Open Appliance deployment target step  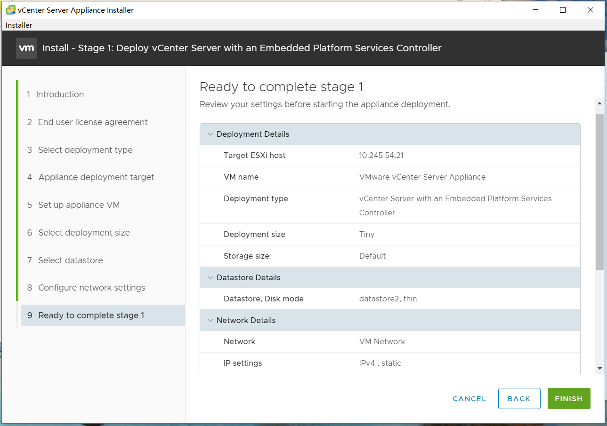90,177
